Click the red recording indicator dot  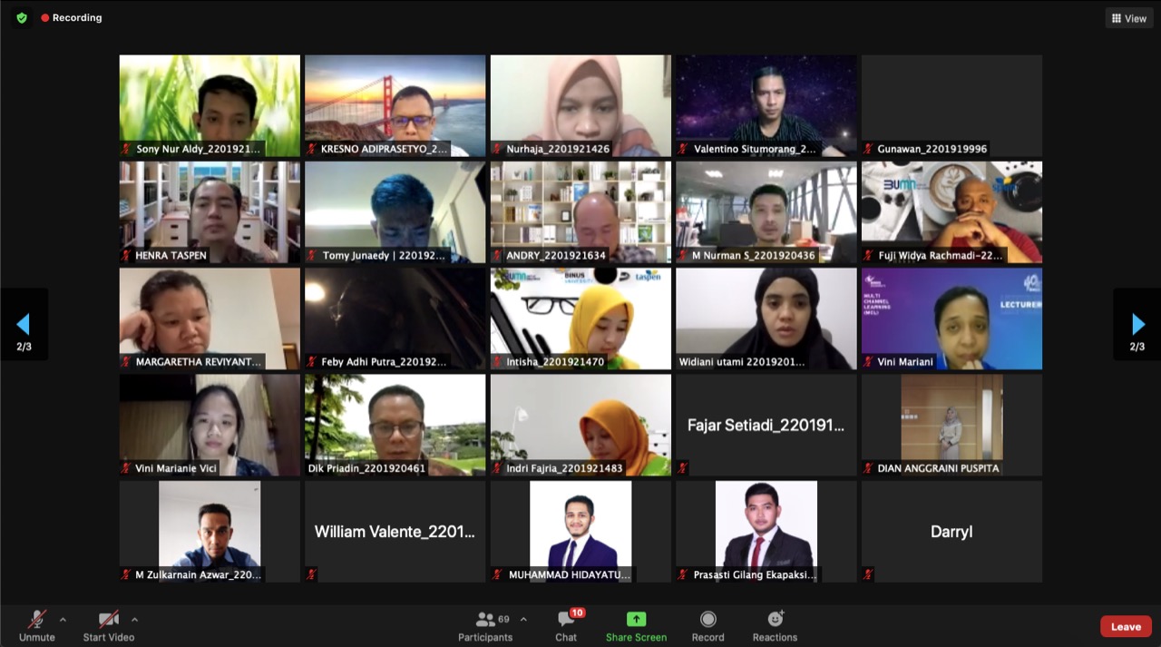pyautogui.click(x=45, y=17)
